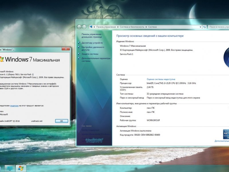Close the About Windows dialog
The image size is (229, 172).
point(66,49)
